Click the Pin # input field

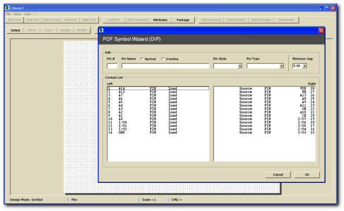coord(112,66)
